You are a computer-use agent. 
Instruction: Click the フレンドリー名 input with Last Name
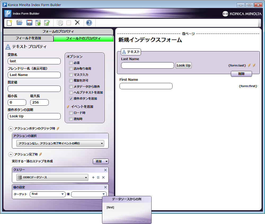(34, 75)
